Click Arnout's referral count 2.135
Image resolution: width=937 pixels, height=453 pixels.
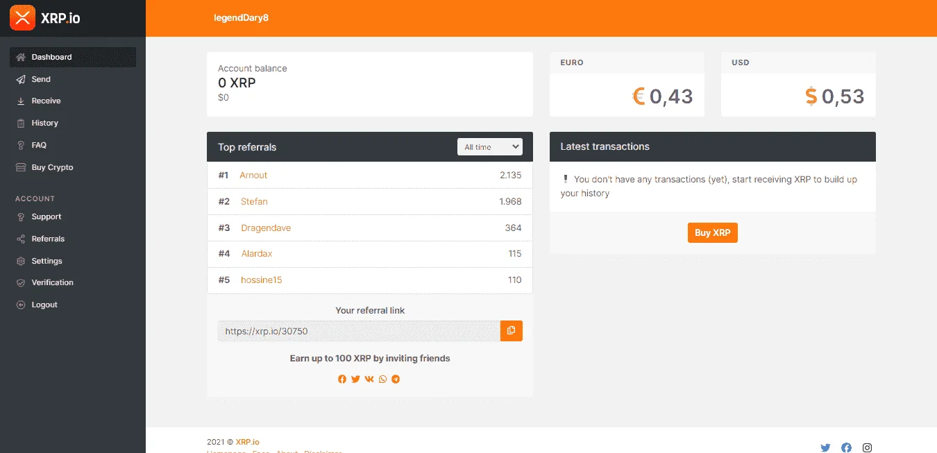click(510, 176)
